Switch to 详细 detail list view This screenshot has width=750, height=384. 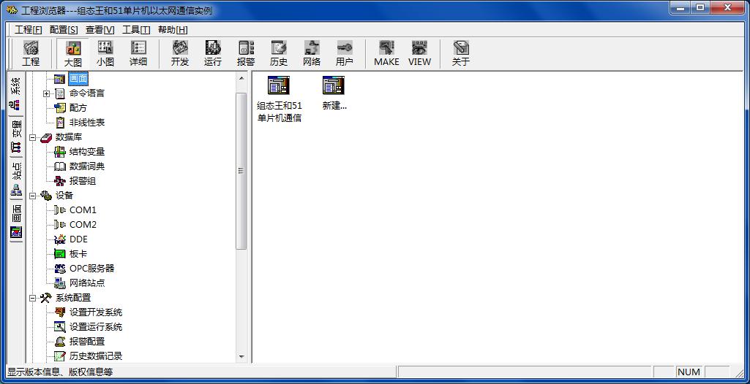click(x=138, y=53)
